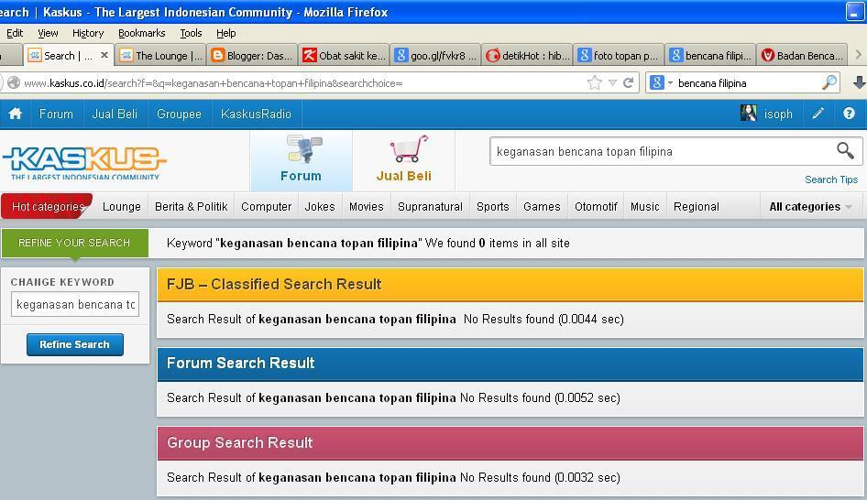Open the Otomotif category
The height and width of the screenshot is (500, 867).
(596, 207)
